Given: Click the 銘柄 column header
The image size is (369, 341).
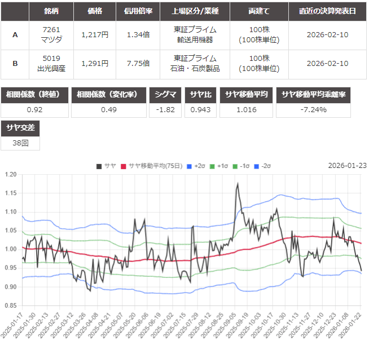Looking at the screenshot, I should click(51, 11).
